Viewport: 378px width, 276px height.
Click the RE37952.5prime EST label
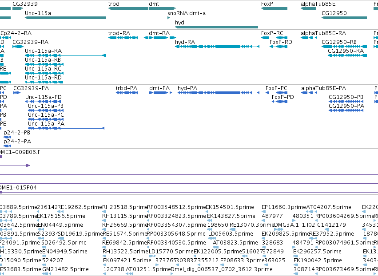click(x=331, y=234)
